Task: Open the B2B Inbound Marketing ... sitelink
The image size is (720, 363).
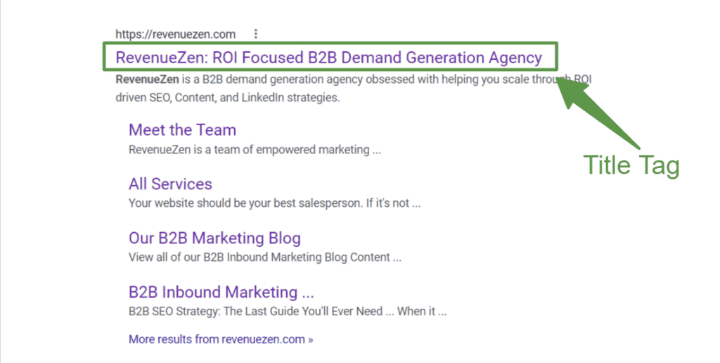Action: [x=221, y=292]
